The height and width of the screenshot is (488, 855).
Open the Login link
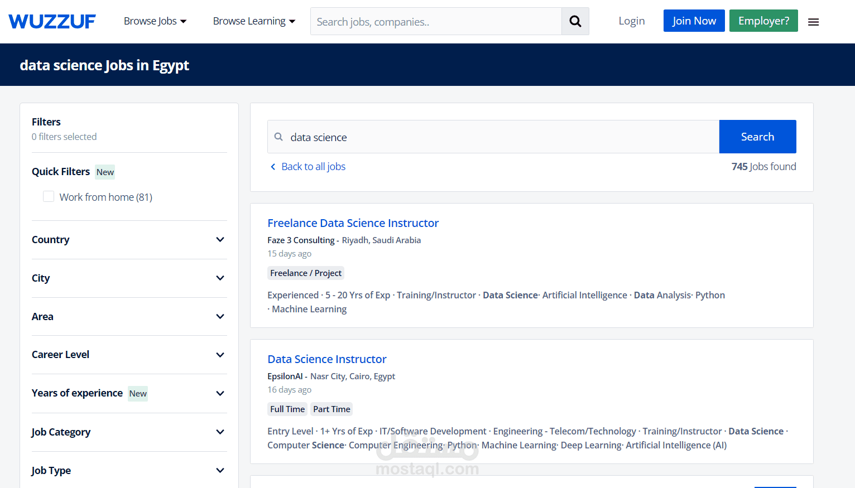pyautogui.click(x=631, y=21)
